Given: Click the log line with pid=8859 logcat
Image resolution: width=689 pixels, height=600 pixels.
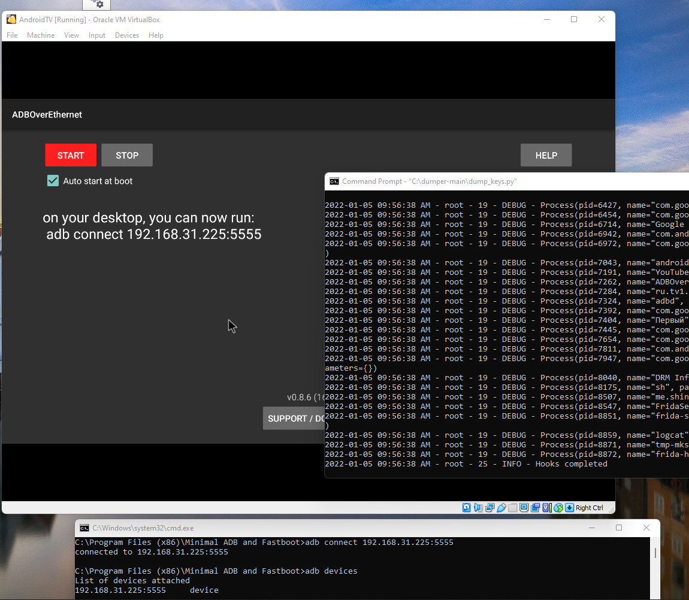Looking at the screenshot, I should 507,435.
